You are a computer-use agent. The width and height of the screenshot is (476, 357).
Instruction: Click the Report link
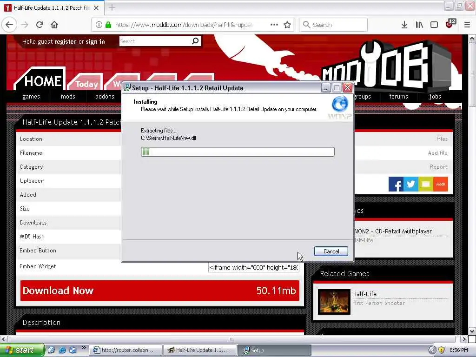point(439,167)
